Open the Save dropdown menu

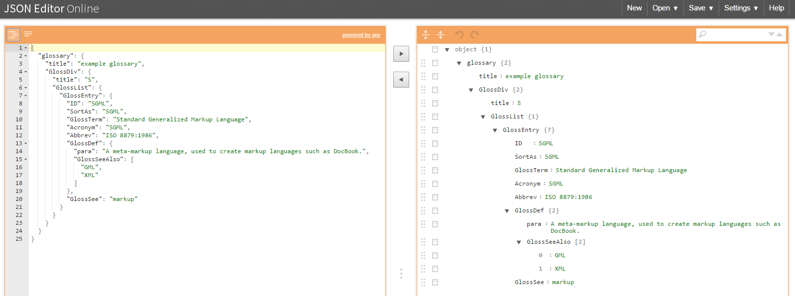click(701, 8)
